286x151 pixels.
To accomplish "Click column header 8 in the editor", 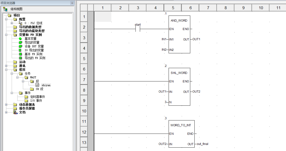I will tap(226, 8).
